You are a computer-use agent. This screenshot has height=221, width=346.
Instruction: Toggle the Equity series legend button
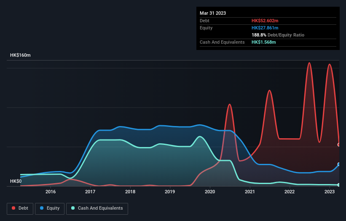[x=50, y=208]
